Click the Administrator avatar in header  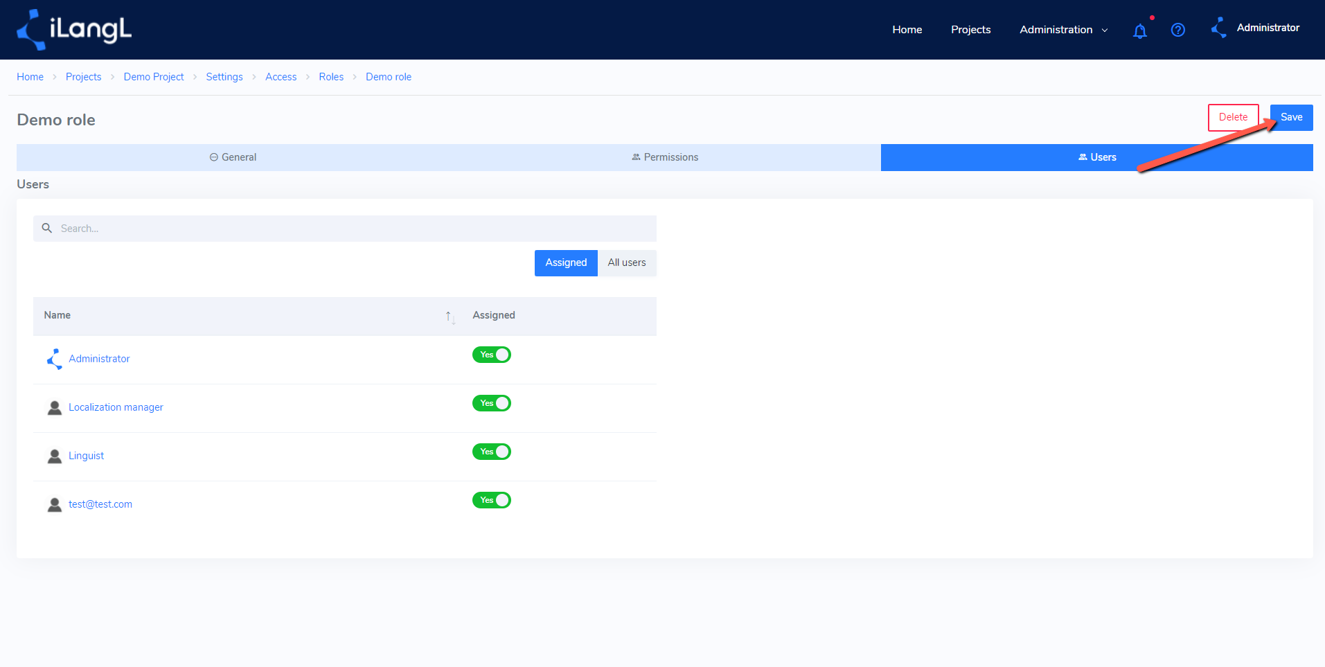coord(1219,28)
